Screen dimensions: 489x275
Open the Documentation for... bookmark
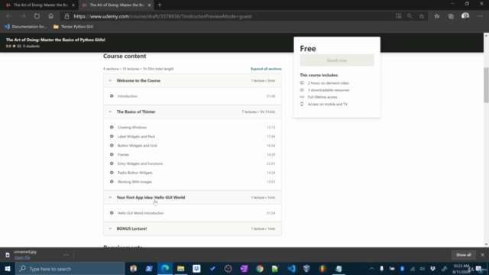pyautogui.click(x=25, y=27)
